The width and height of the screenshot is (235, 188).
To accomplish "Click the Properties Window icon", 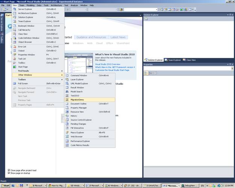I will point(15,55).
